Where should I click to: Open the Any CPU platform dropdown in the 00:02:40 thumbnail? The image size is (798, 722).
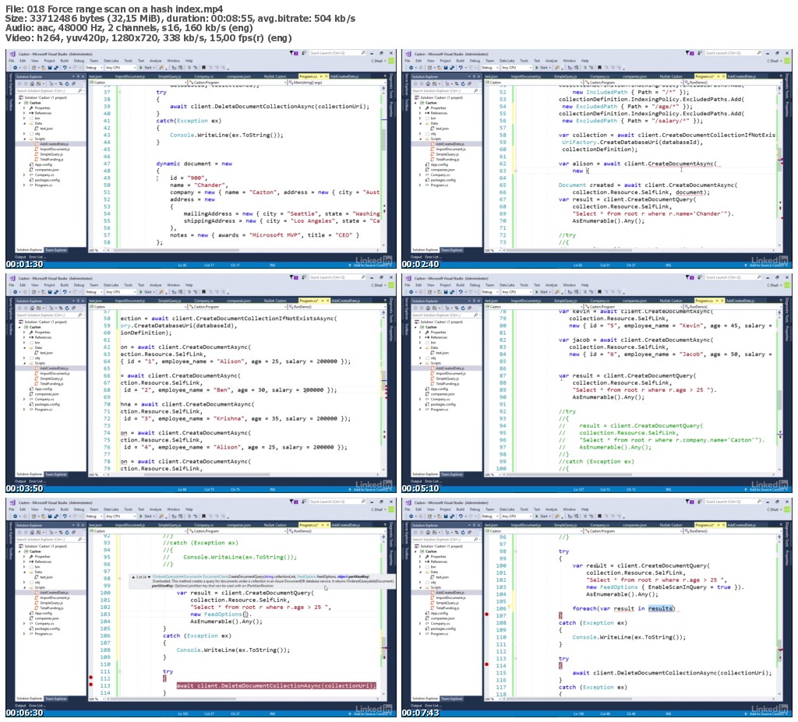517,68
